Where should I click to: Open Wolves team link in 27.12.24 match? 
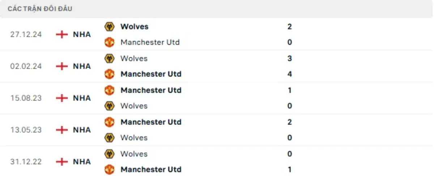point(134,27)
